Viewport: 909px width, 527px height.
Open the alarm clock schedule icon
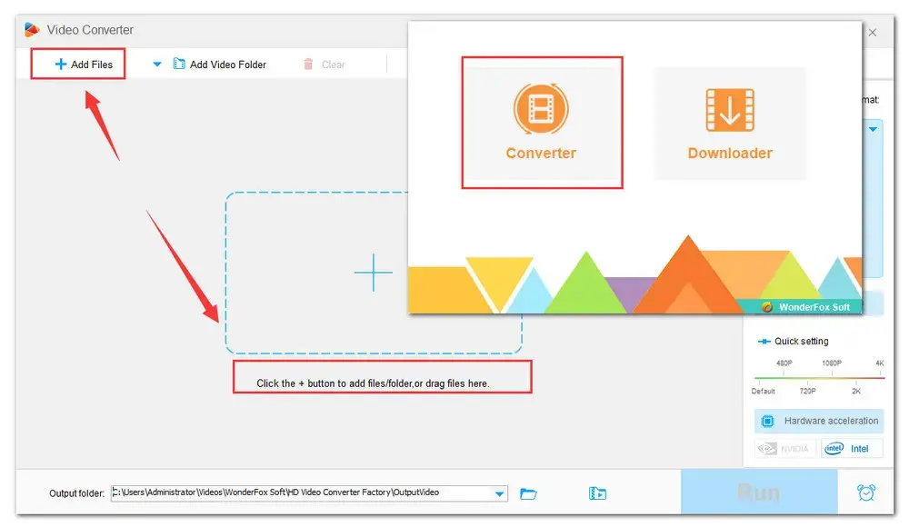point(866,492)
